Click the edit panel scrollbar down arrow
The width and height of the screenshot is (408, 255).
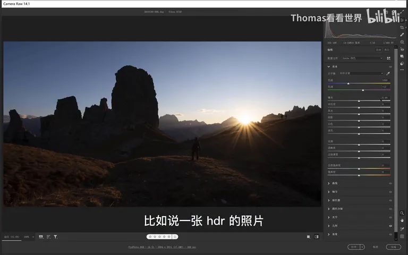coord(396,239)
